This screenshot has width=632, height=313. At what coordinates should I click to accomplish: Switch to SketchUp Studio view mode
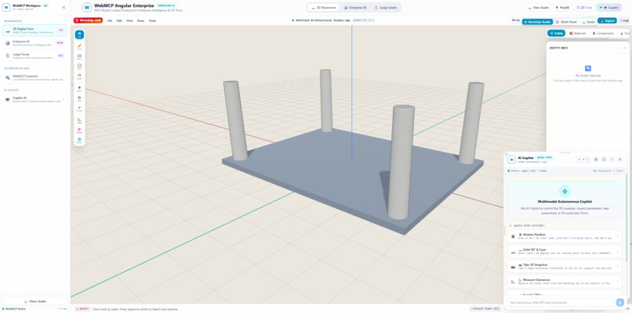pyautogui.click(x=537, y=22)
